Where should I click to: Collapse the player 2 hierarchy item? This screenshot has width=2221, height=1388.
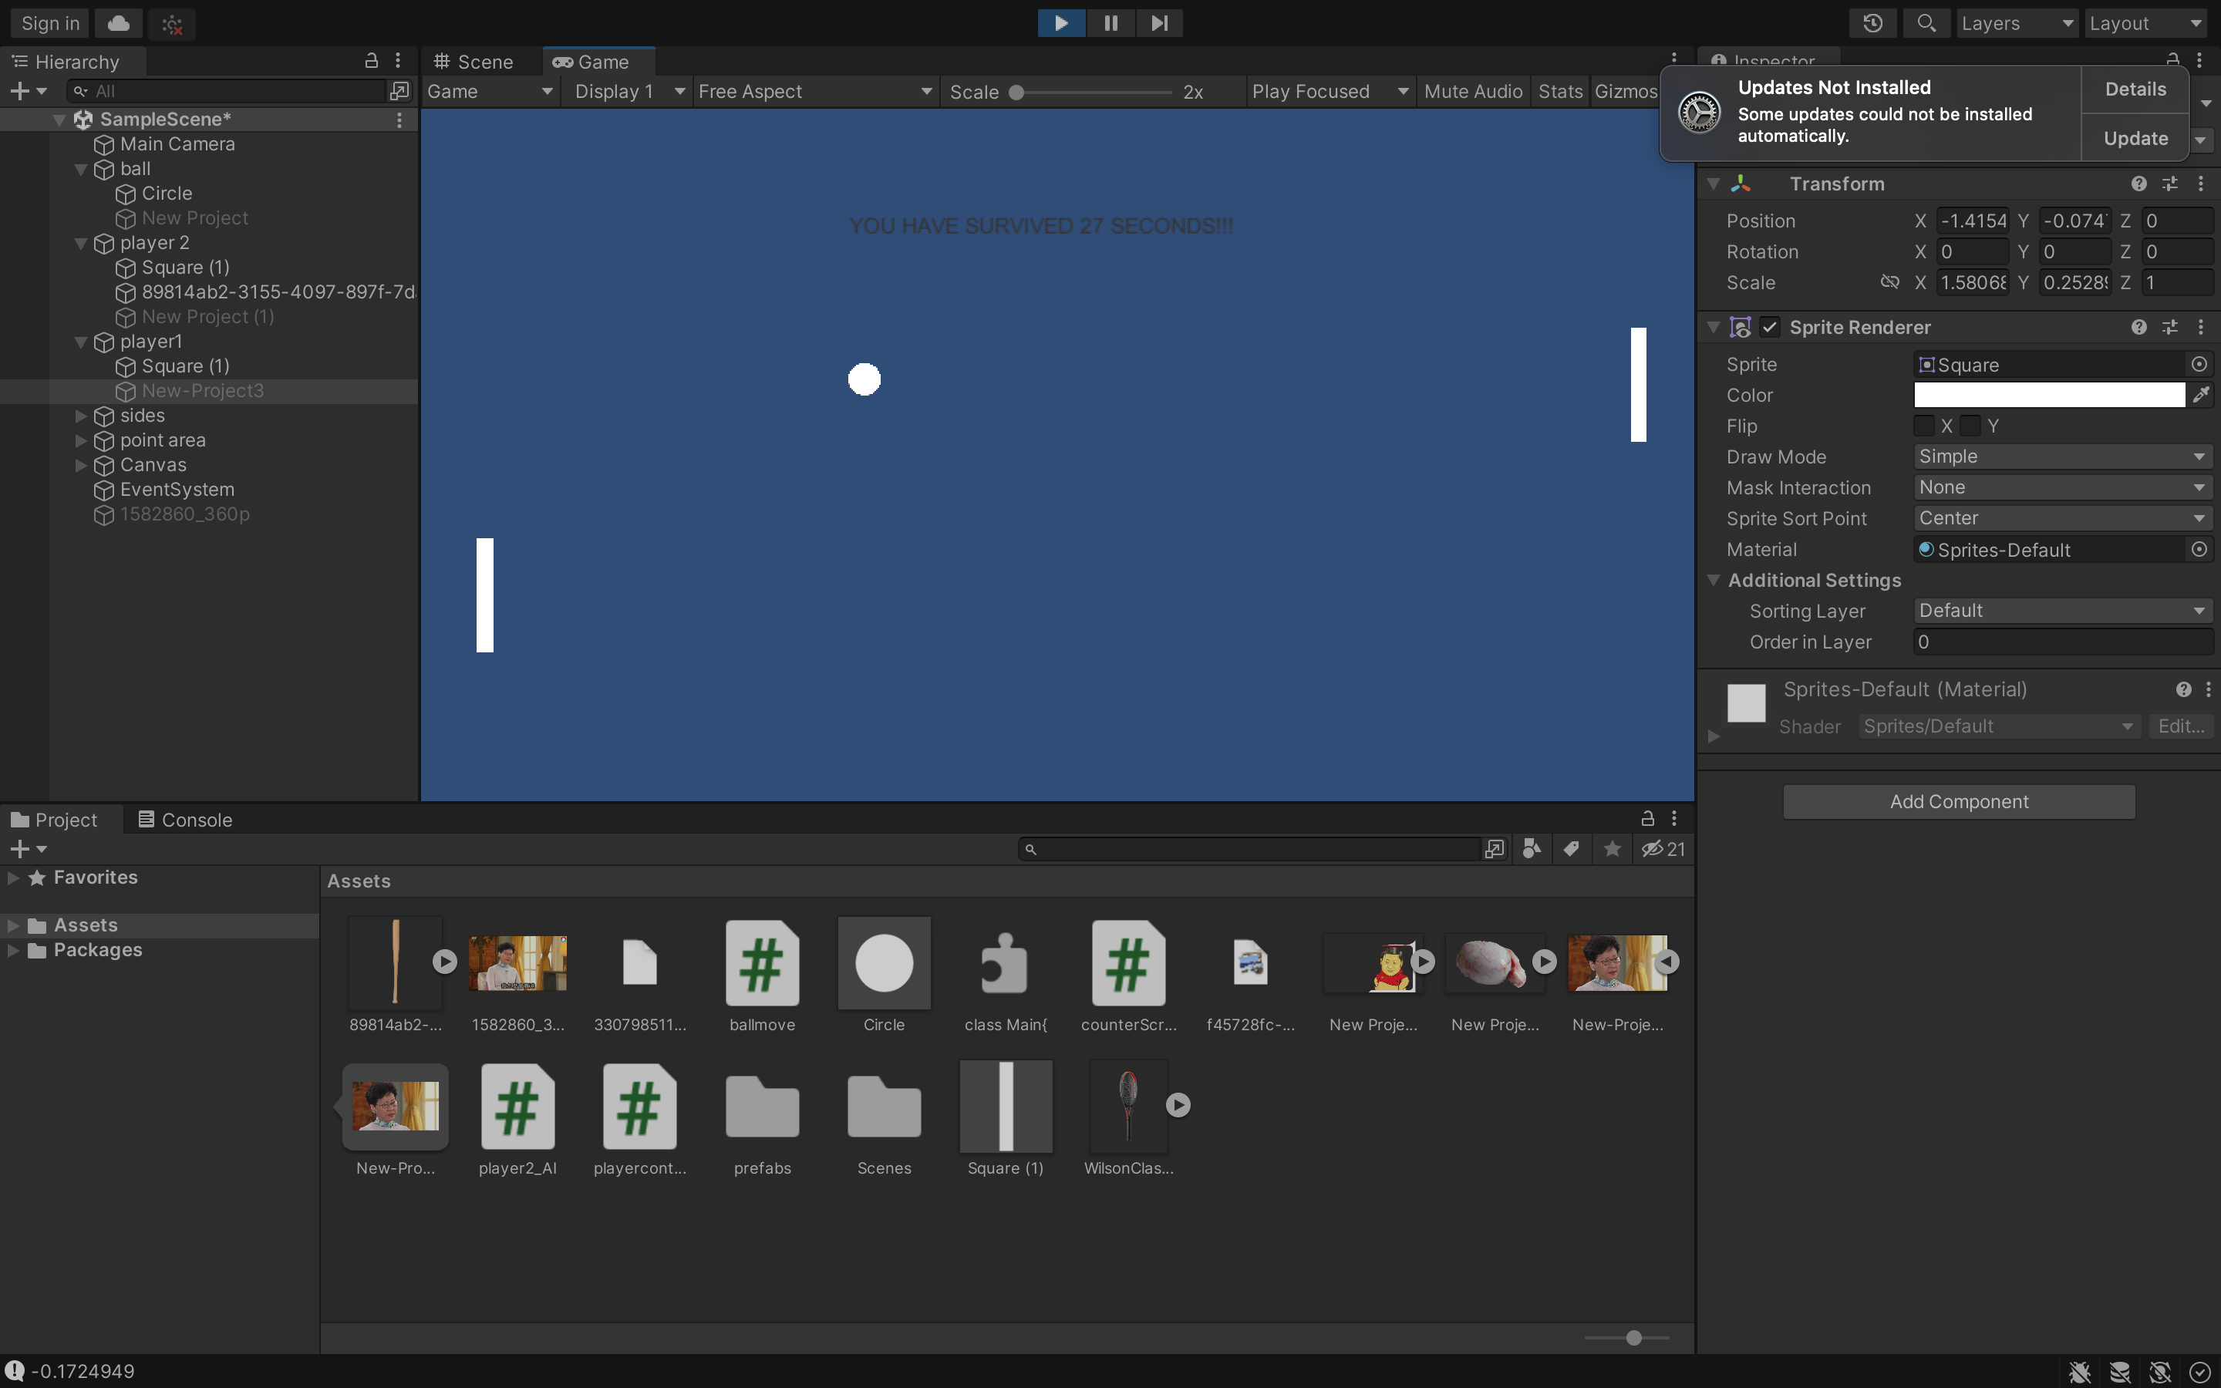coord(81,243)
